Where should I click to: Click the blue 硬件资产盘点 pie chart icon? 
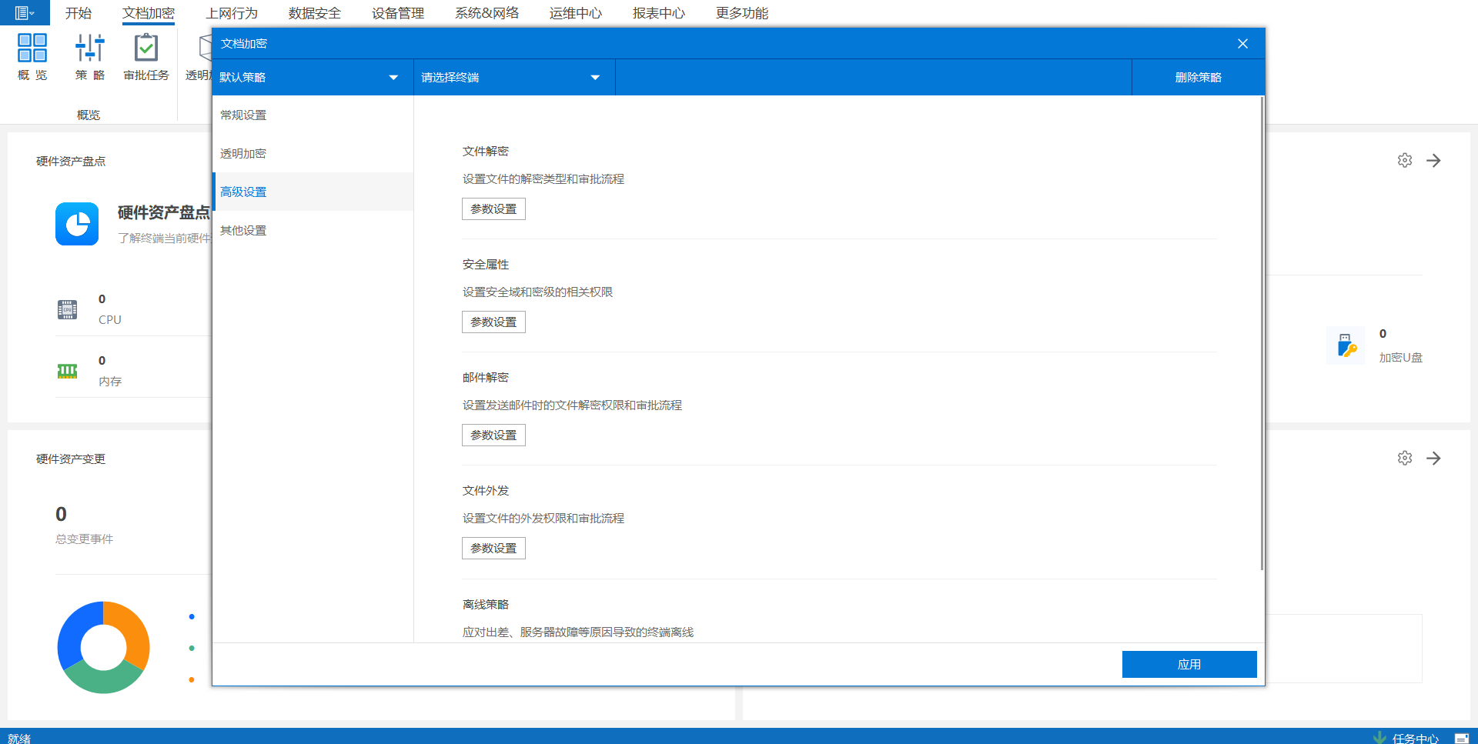(77, 224)
